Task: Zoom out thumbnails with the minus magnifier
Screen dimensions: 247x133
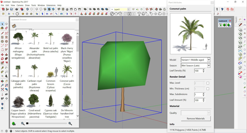Action: pyautogui.click(x=23, y=124)
